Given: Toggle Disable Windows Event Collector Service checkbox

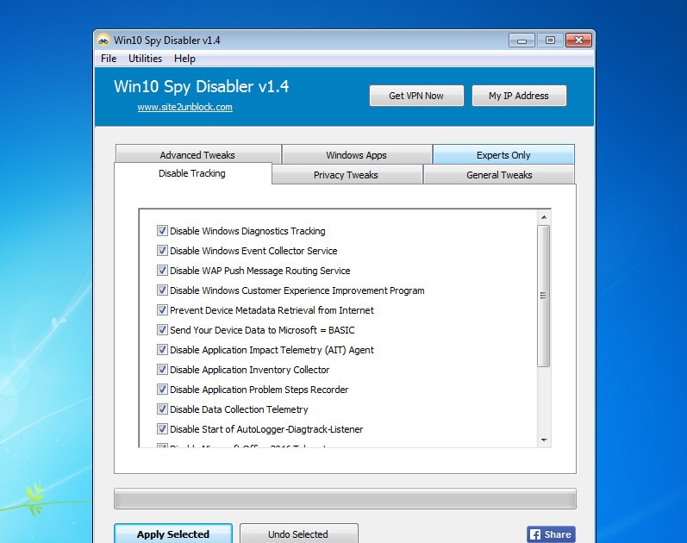Looking at the screenshot, I should tap(162, 251).
